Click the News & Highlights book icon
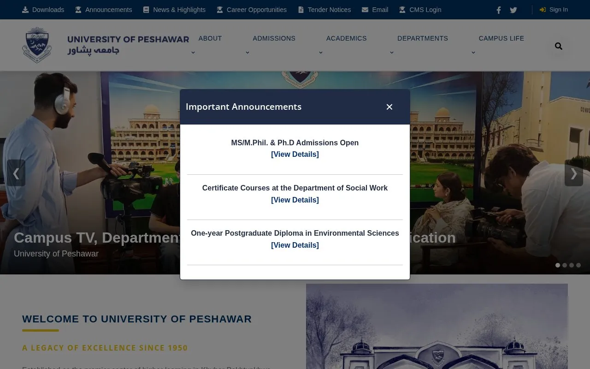The image size is (590, 369). pyautogui.click(x=146, y=10)
